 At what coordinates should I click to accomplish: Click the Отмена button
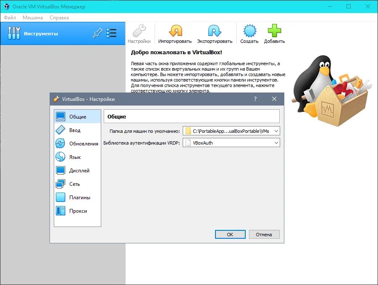[264, 234]
